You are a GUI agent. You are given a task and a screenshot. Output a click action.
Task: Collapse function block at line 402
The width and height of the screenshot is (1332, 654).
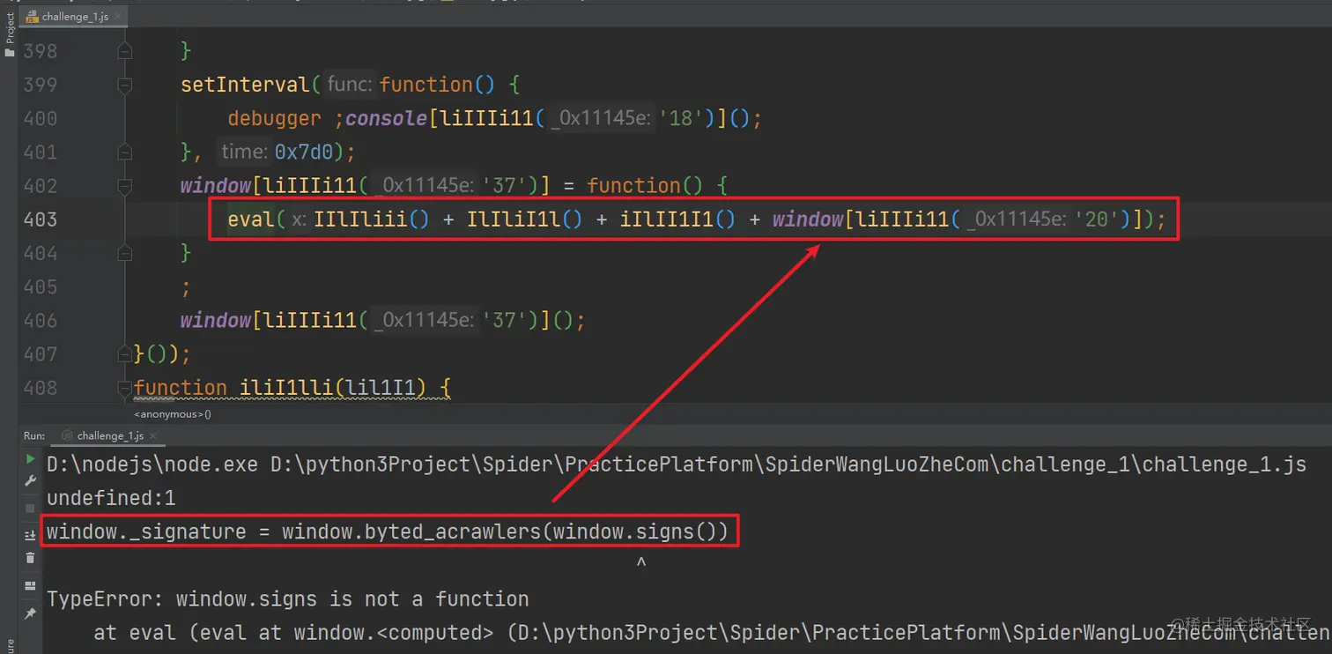click(124, 186)
